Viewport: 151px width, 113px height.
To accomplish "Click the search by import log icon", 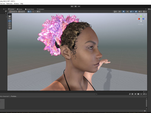I will (138, 94).
